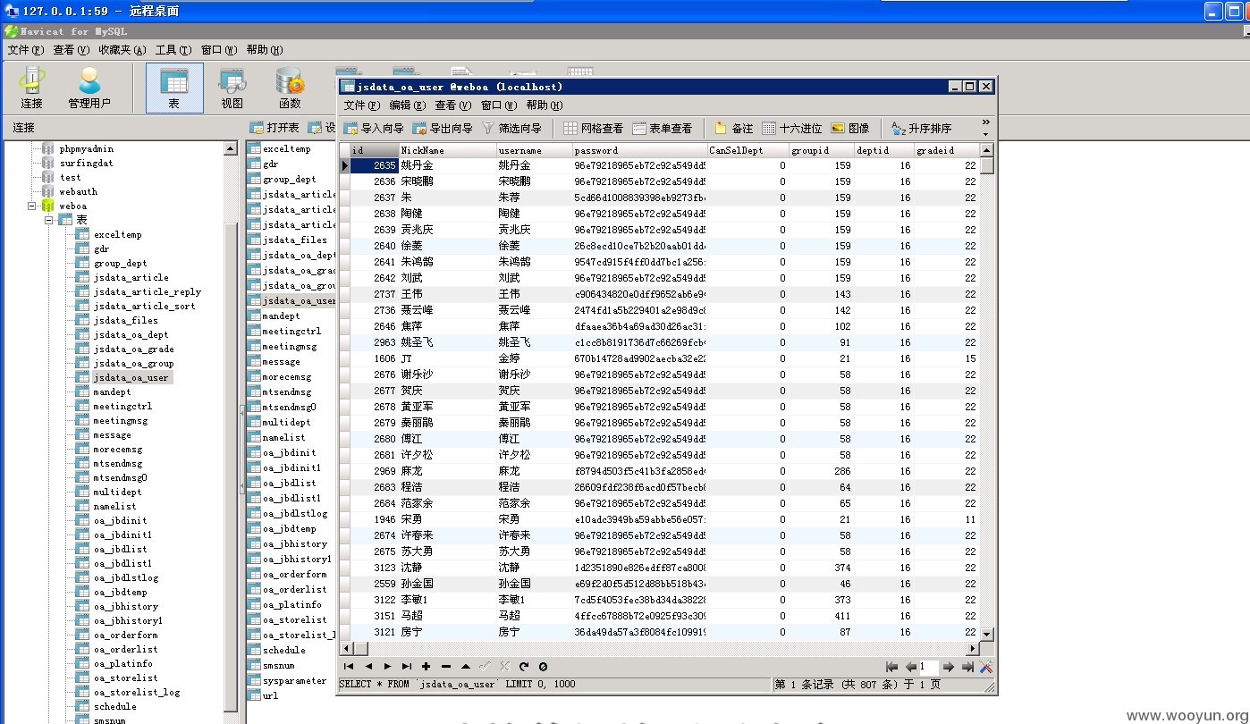Toggle 十六进位 (Hex) viewer

792,129
